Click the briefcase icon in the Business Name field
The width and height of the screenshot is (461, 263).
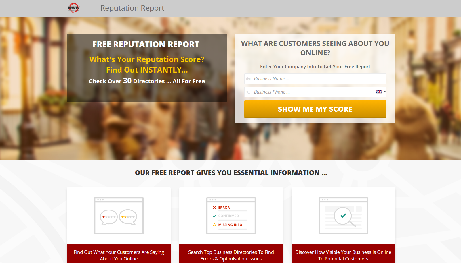(x=248, y=79)
